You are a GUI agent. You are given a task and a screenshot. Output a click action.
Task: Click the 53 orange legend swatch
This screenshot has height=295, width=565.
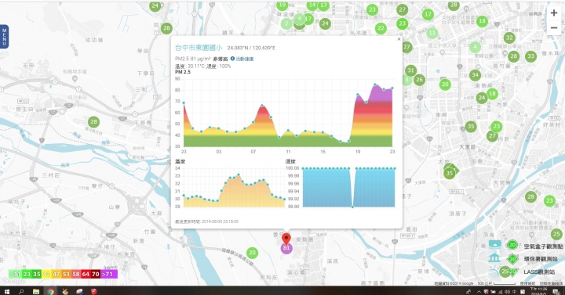(x=66, y=274)
